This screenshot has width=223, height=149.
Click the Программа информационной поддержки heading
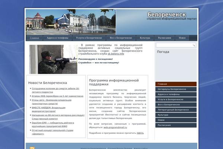click(x=114, y=82)
